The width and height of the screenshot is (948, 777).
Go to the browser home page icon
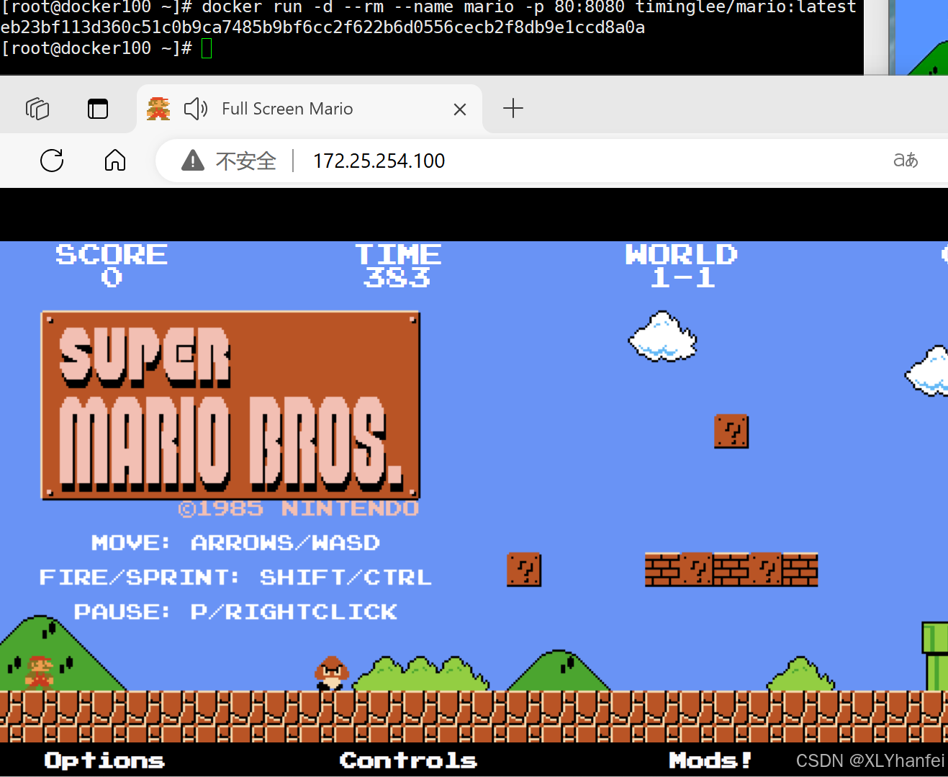coord(115,160)
